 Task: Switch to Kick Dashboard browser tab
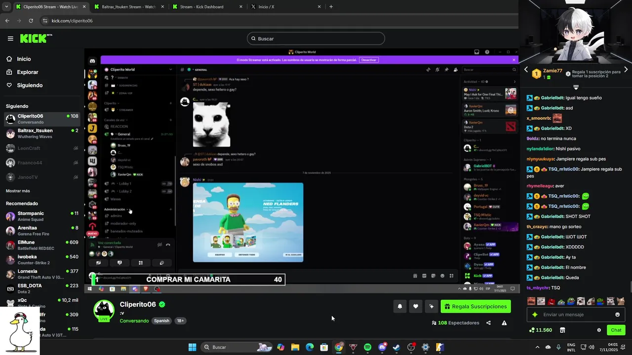(x=207, y=7)
